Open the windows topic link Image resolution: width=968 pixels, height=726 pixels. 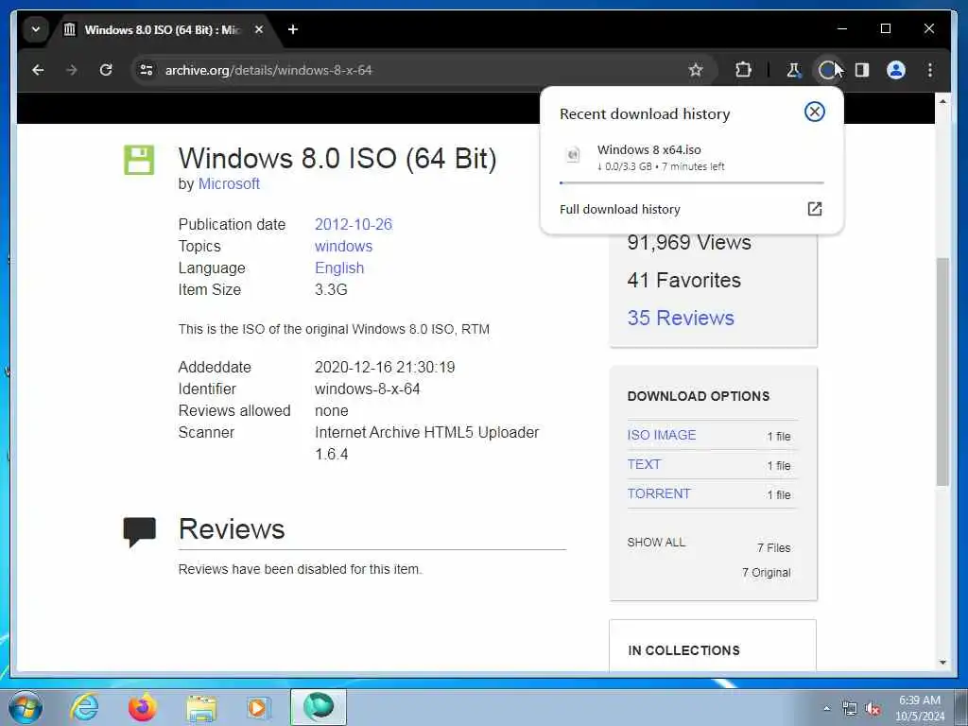pos(343,247)
